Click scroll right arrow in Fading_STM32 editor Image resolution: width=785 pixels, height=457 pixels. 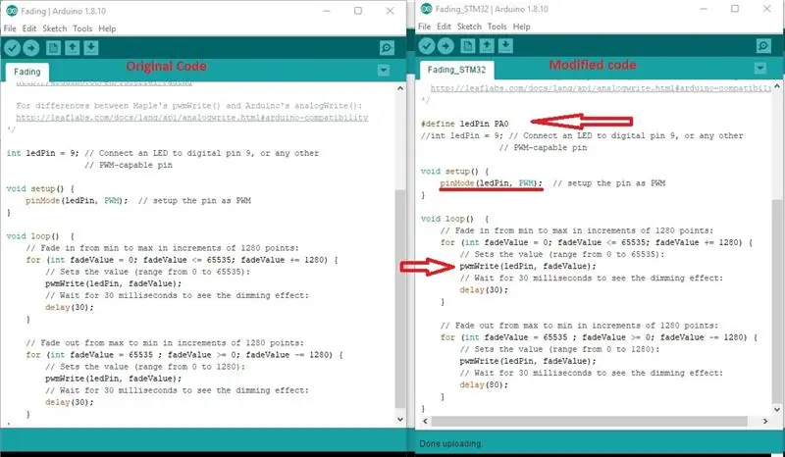[765, 421]
